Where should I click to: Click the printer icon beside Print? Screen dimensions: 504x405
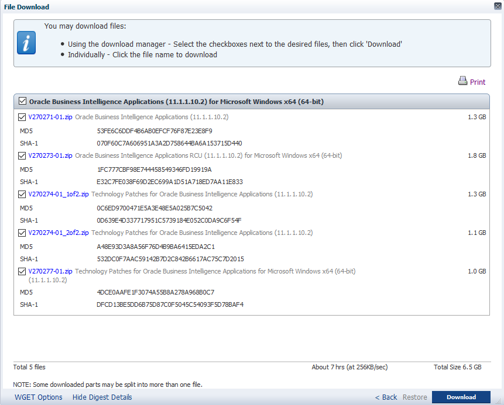pyautogui.click(x=462, y=81)
